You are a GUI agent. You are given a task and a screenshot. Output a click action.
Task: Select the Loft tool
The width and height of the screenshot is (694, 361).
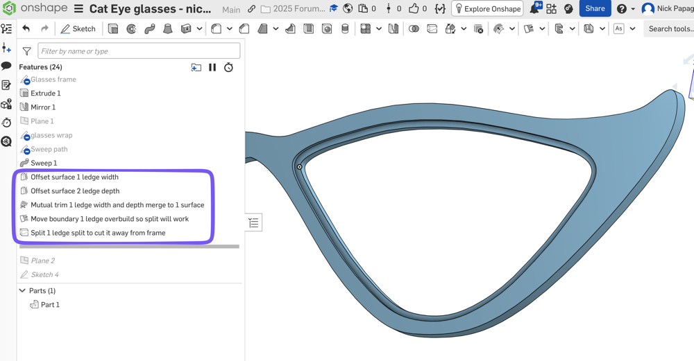pyautogui.click(x=168, y=29)
